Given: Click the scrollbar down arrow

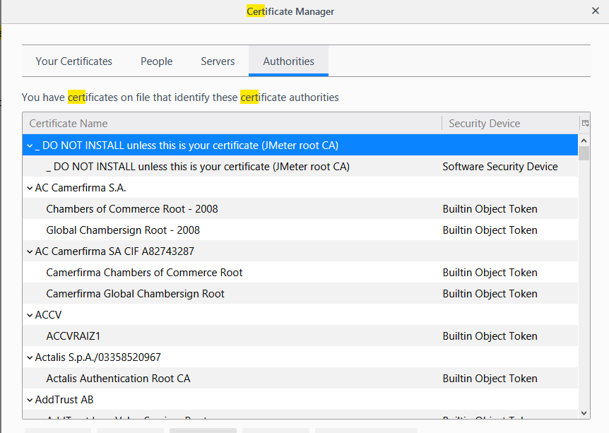Looking at the screenshot, I should tap(584, 413).
